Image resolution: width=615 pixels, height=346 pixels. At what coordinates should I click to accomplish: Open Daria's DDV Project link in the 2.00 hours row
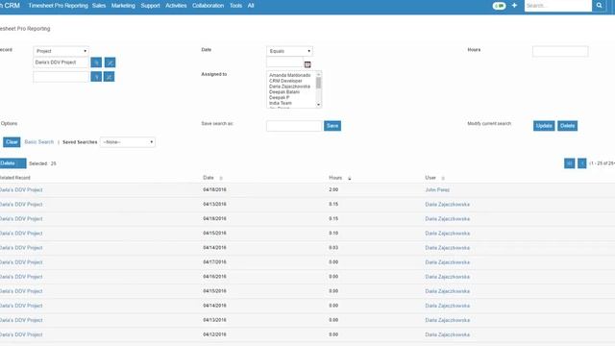(21, 190)
